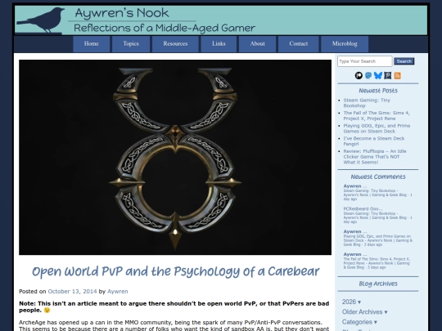The width and height of the screenshot is (442, 331).
Task: Open the Topics menu
Action: (131, 44)
